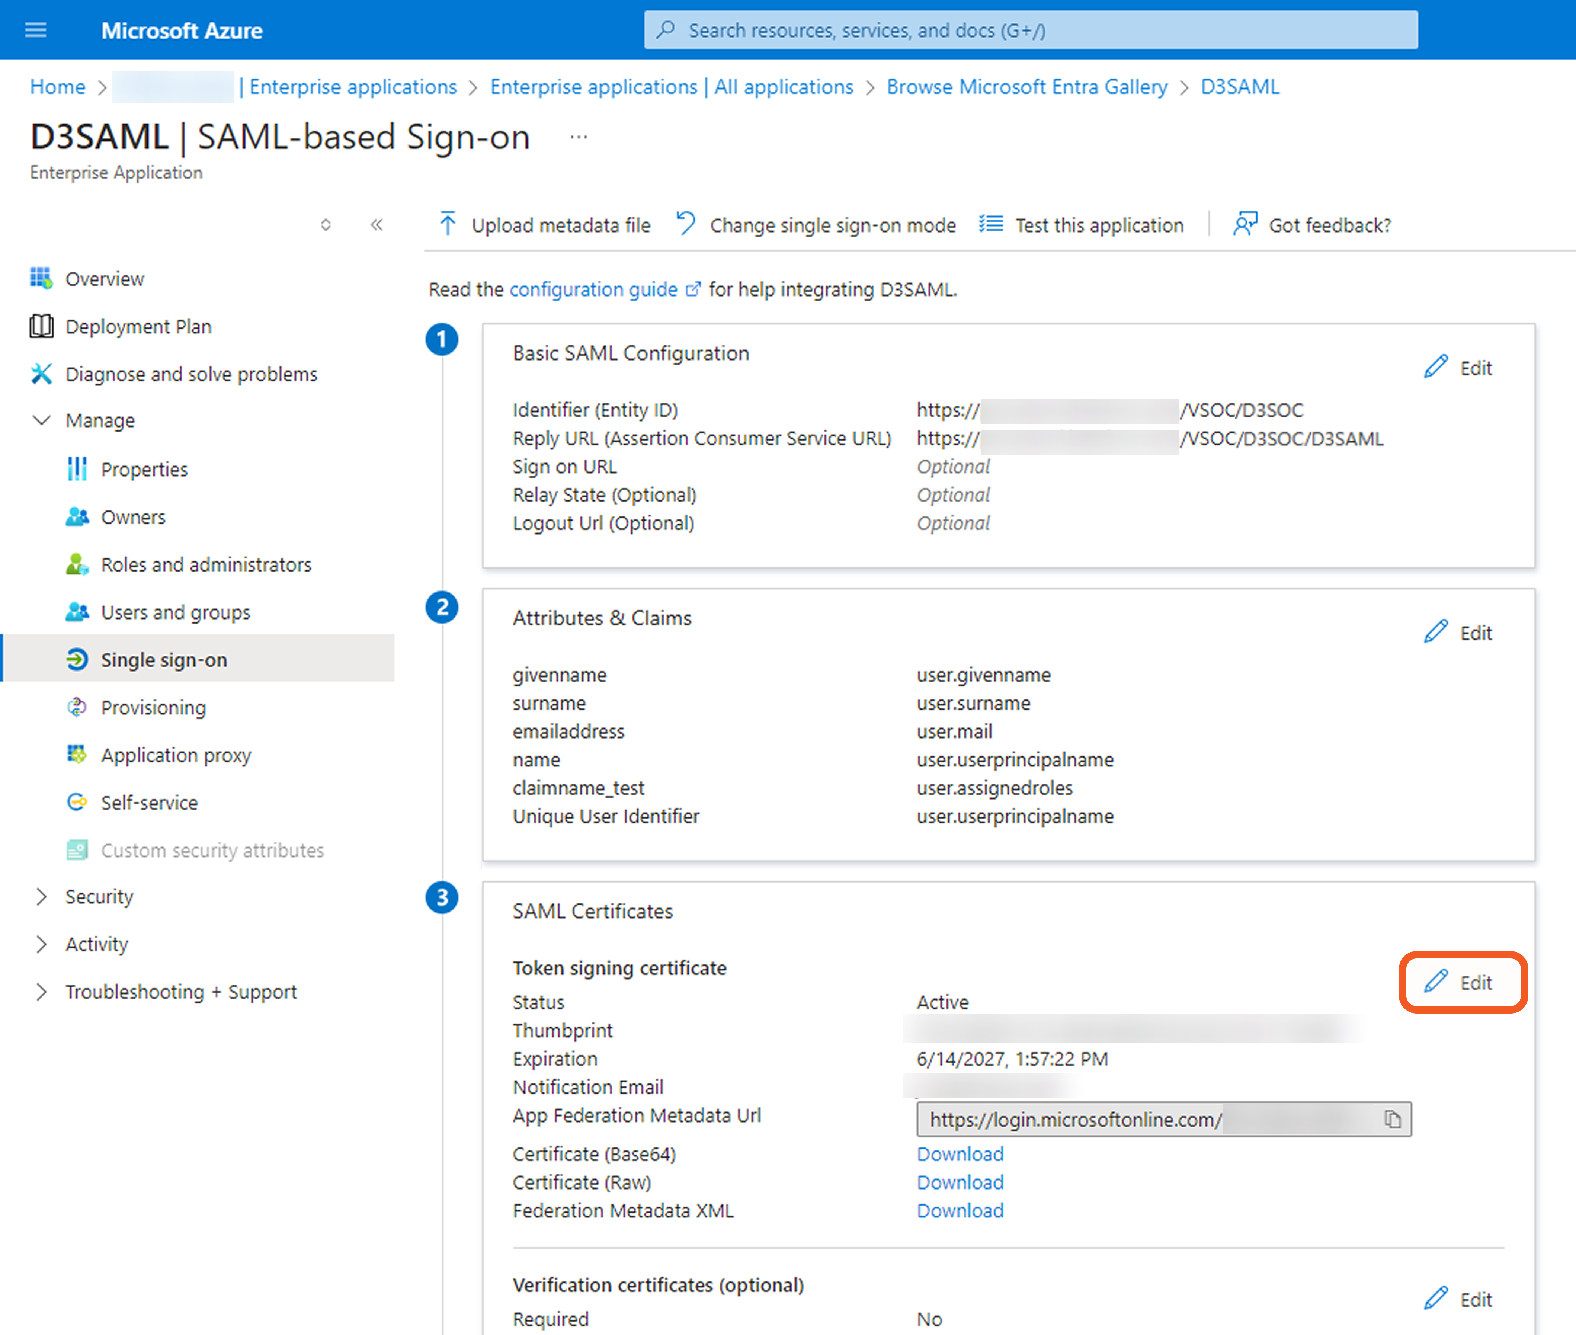Image resolution: width=1576 pixels, height=1335 pixels.
Task: Expand the Activity section
Action: click(x=42, y=944)
